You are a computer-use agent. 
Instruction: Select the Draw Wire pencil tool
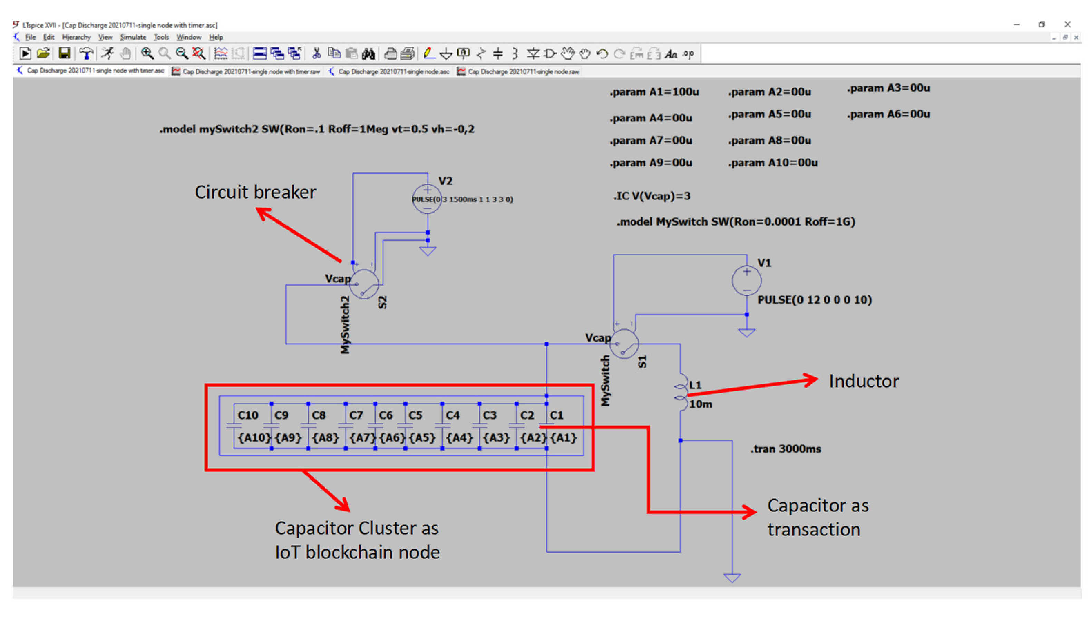428,54
